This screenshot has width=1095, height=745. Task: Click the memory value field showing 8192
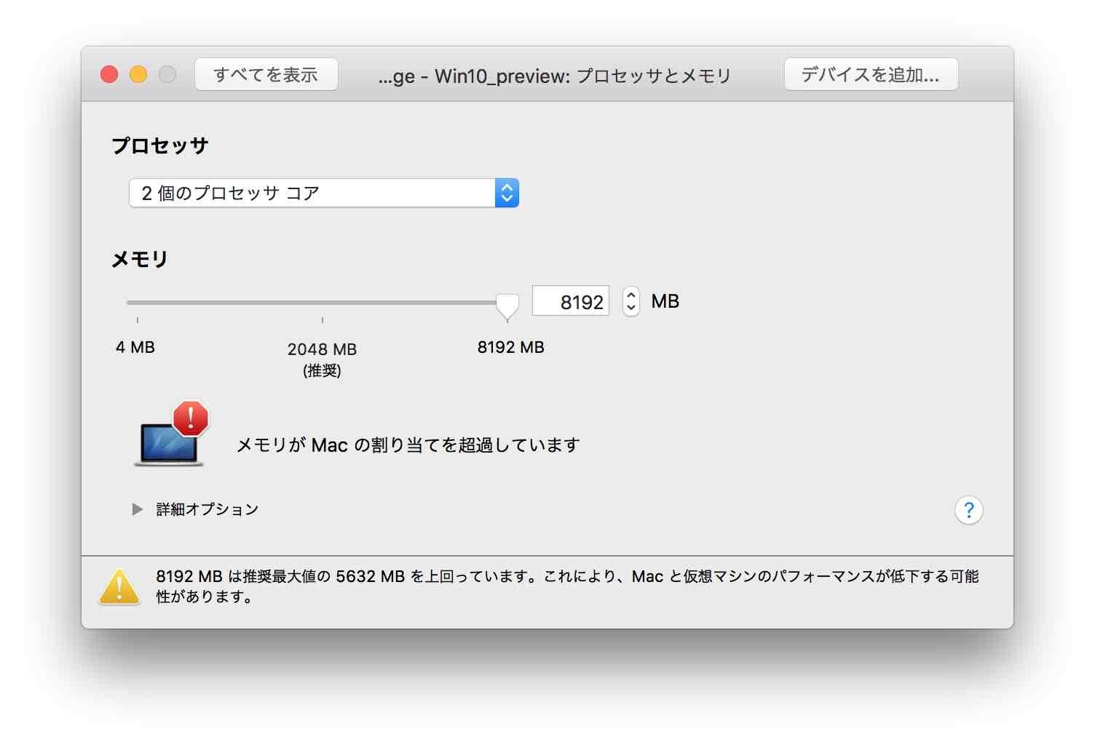571,301
